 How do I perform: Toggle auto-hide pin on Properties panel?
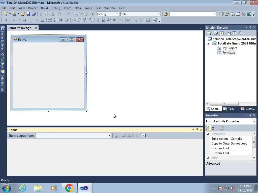click(250, 115)
